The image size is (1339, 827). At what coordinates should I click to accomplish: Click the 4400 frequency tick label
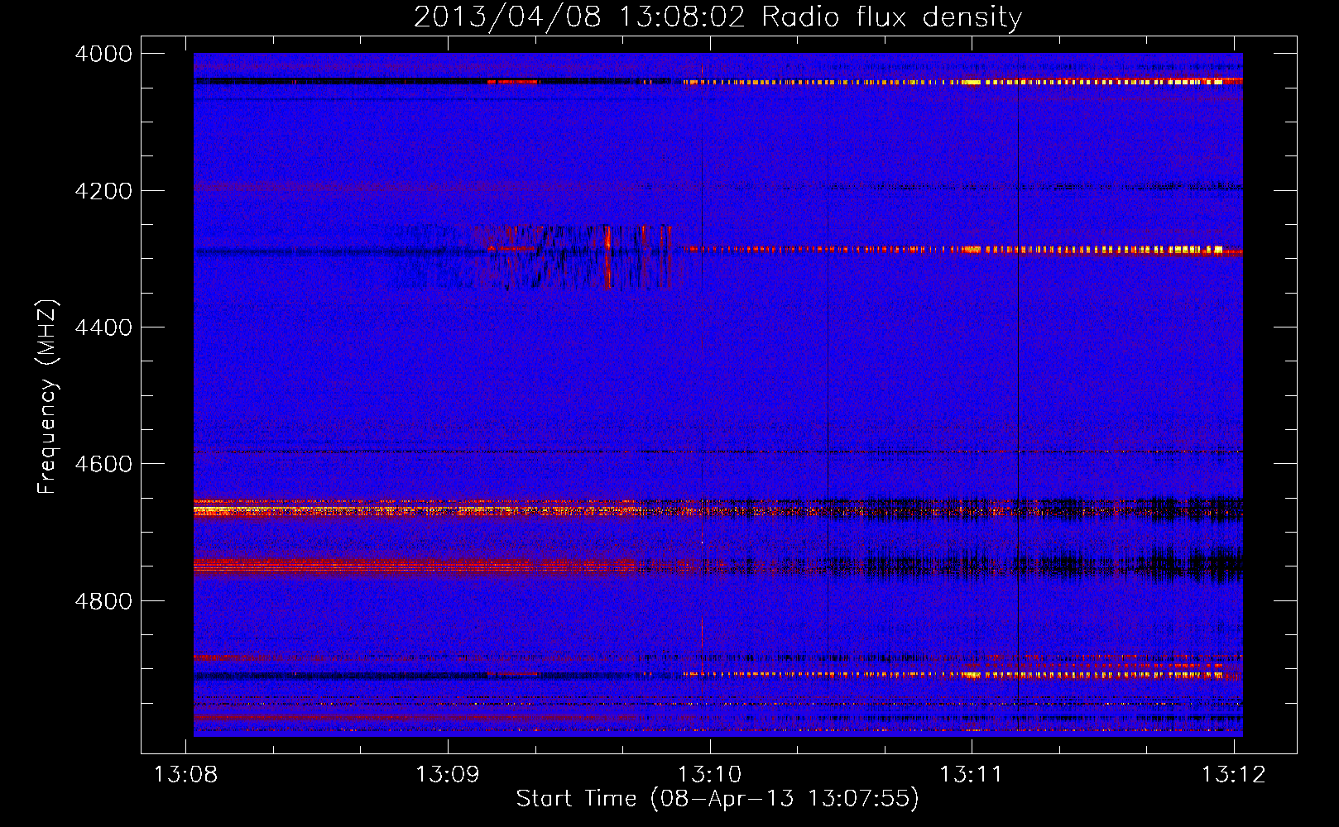coord(103,327)
